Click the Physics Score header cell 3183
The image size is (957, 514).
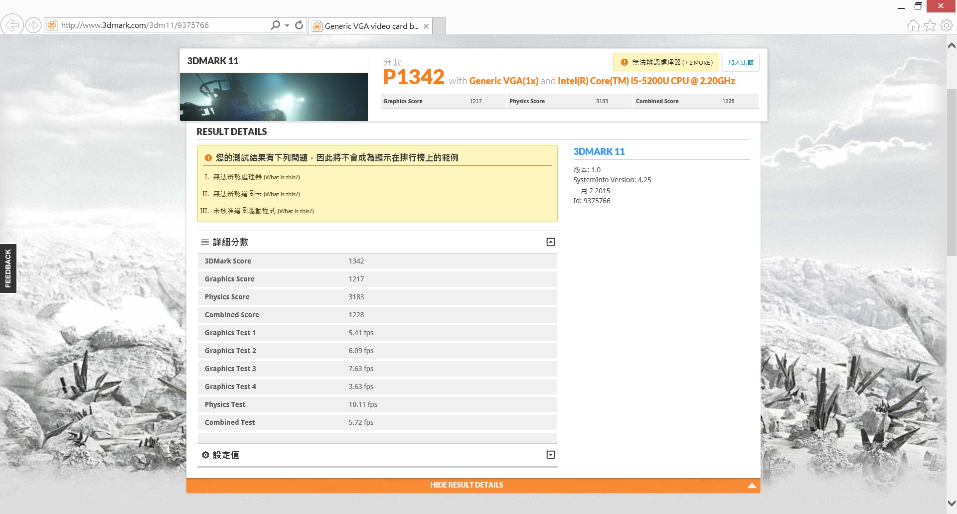(570, 101)
